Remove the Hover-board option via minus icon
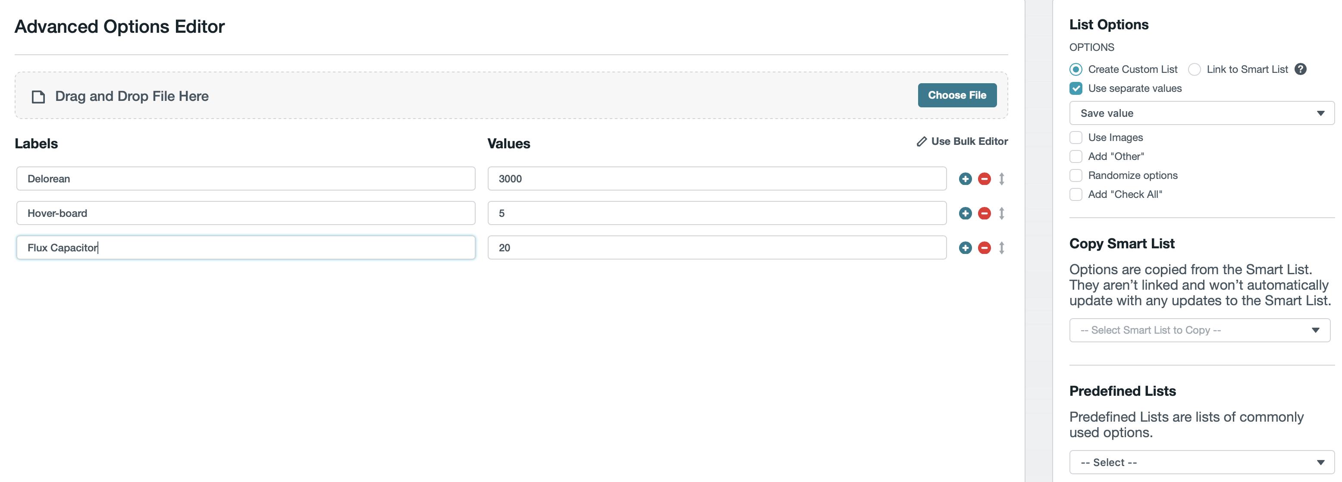Viewport: 1342px width, 482px height. [984, 213]
